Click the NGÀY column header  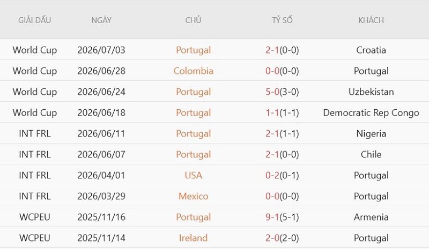point(101,20)
